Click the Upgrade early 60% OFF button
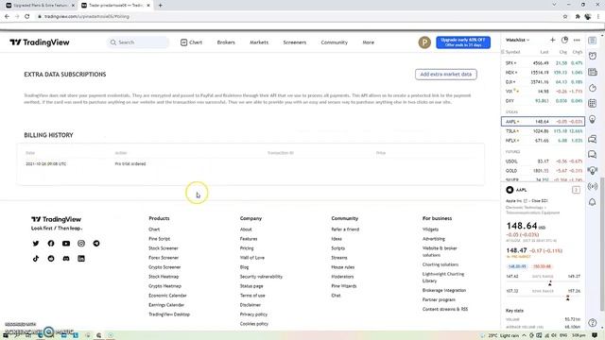Viewport: 605px width, 340px height. tap(463, 42)
